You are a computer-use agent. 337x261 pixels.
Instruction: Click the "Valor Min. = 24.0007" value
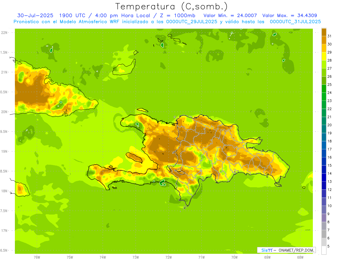click(230, 15)
